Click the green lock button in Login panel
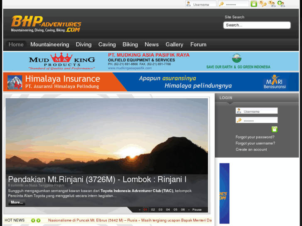 [275, 129]
